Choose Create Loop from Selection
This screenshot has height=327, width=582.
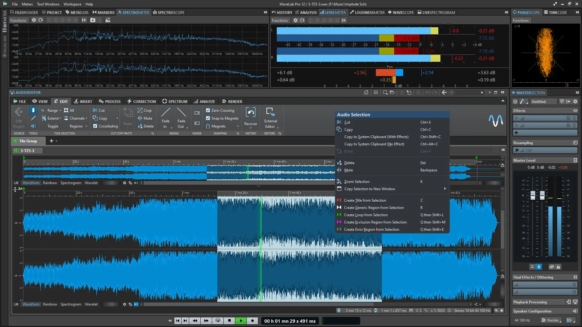(366, 215)
